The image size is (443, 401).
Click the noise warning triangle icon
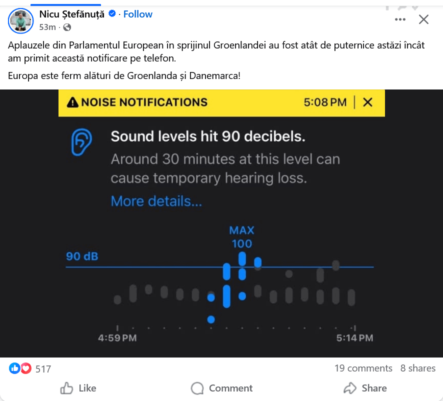(72, 102)
